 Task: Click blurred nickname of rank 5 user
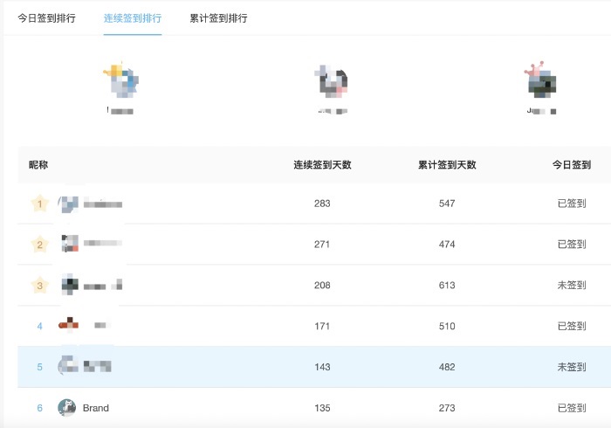(98, 366)
